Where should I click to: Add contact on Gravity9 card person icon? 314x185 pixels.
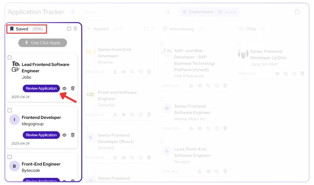pyautogui.click(x=115, y=158)
